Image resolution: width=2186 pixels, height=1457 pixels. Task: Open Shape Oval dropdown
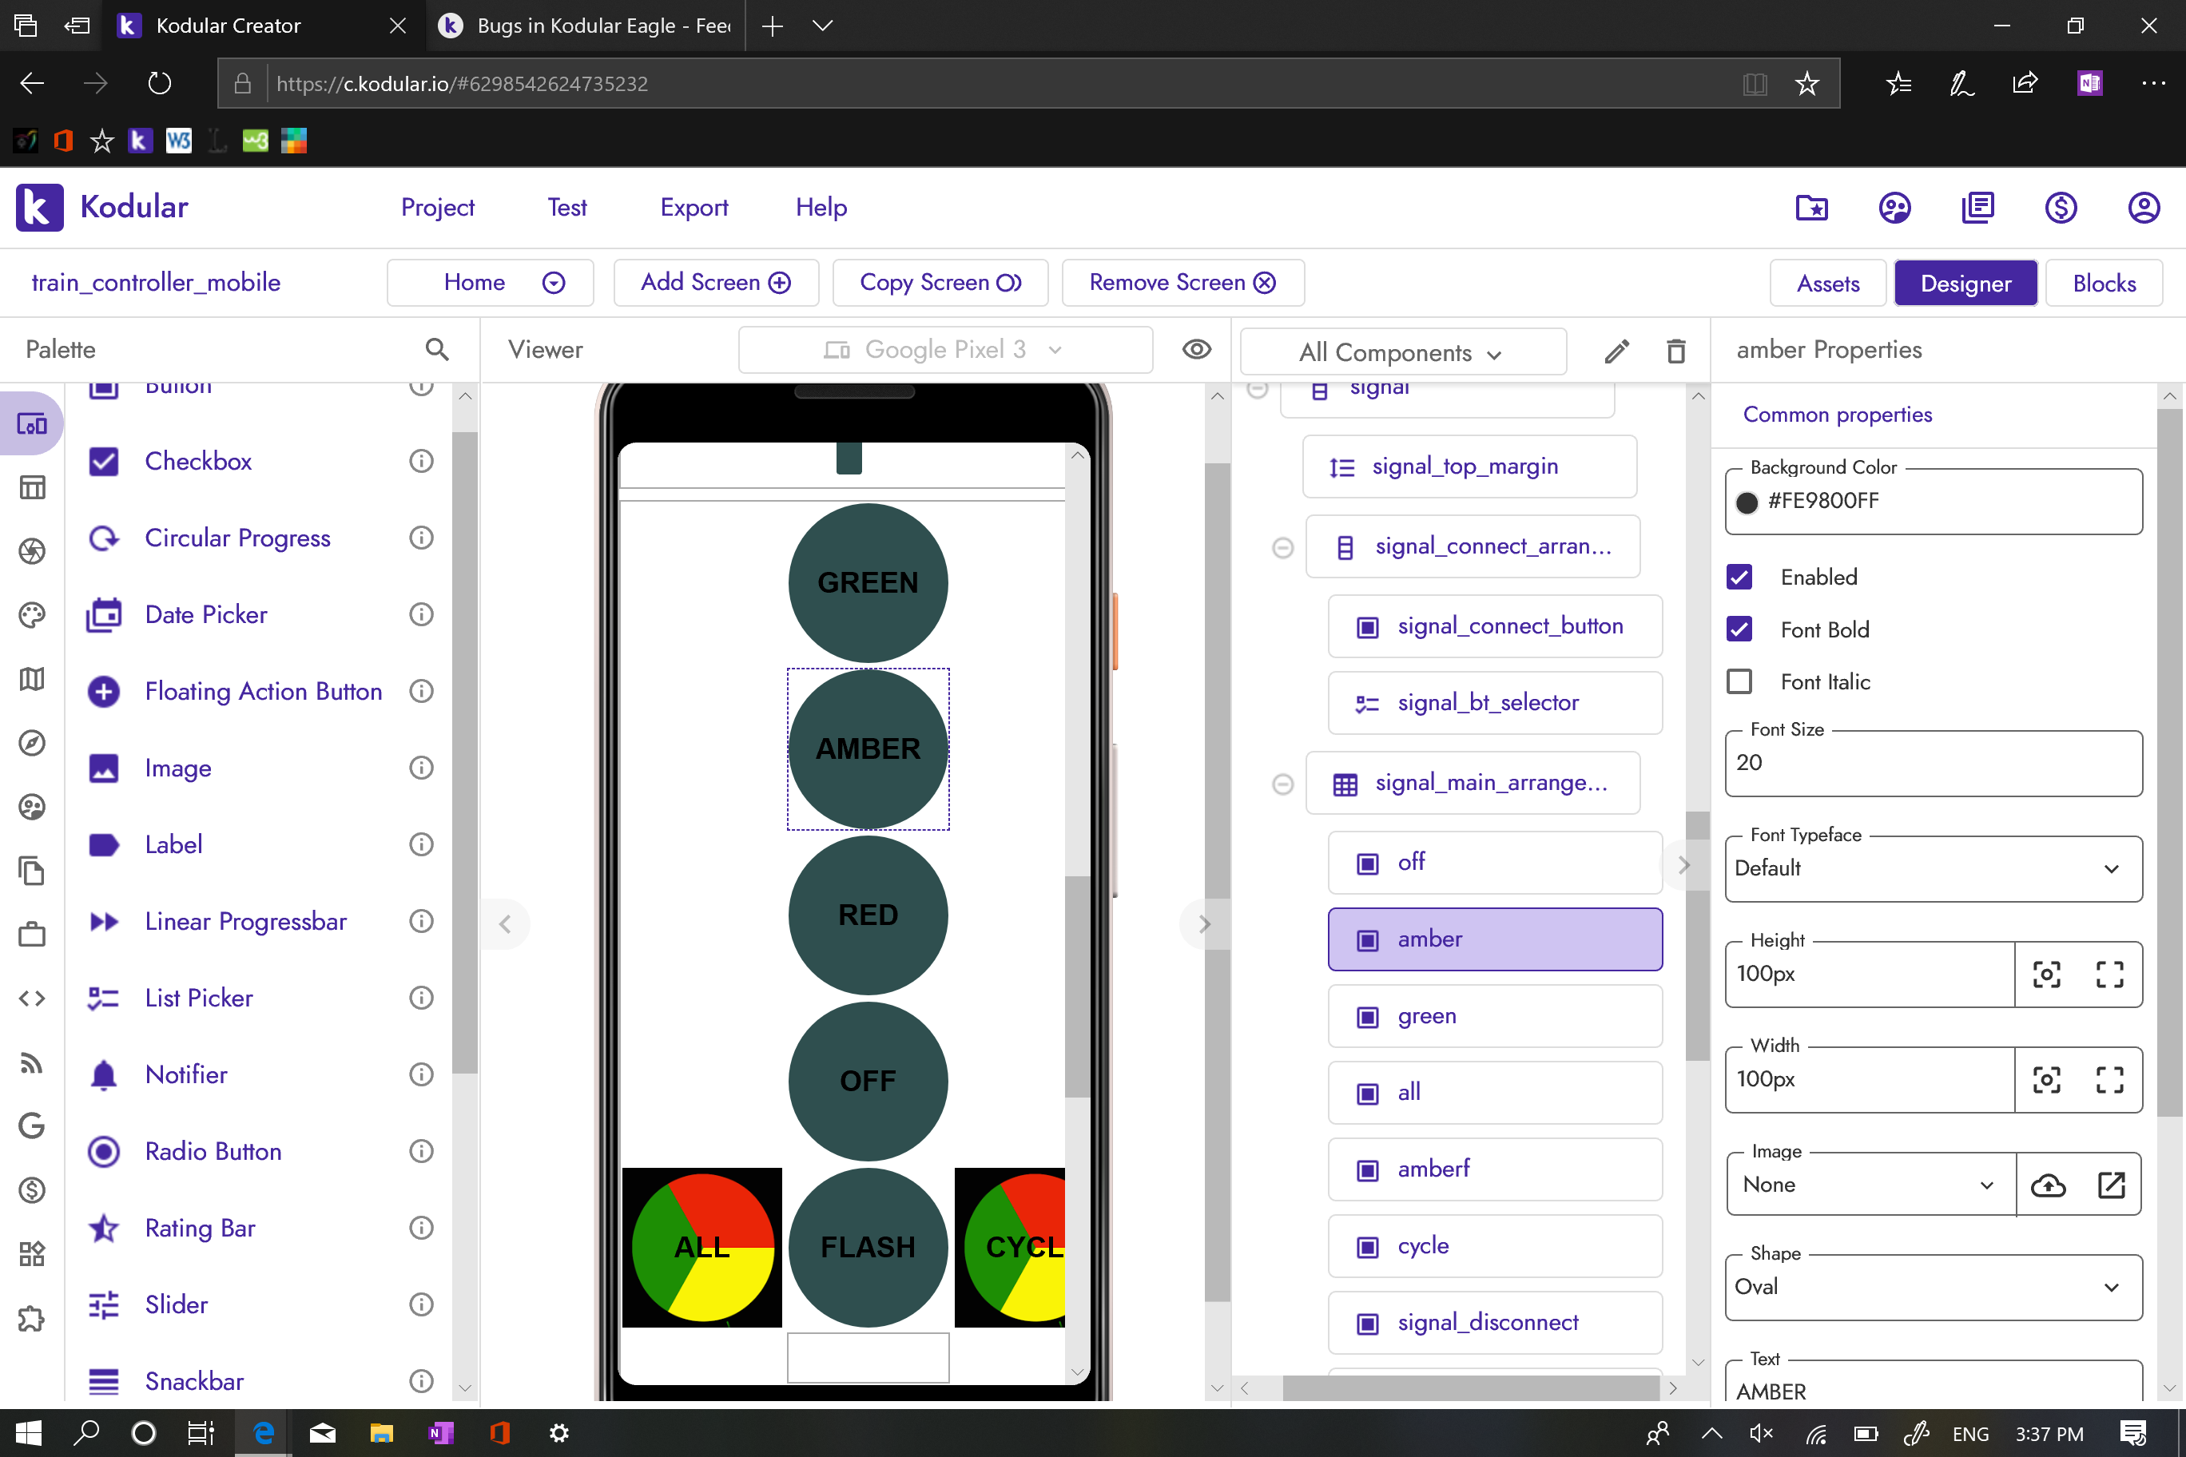pyautogui.click(x=1934, y=1288)
